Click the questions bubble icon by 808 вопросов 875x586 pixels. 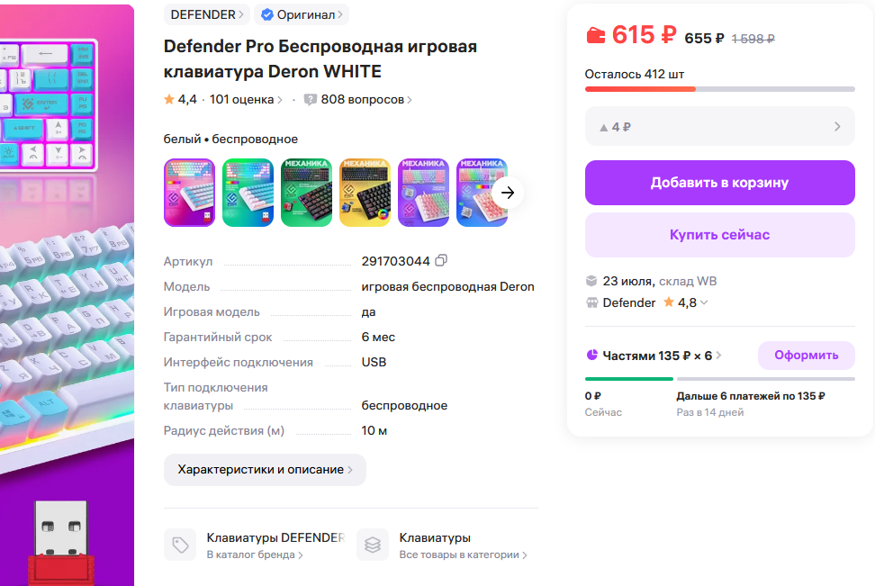[311, 99]
